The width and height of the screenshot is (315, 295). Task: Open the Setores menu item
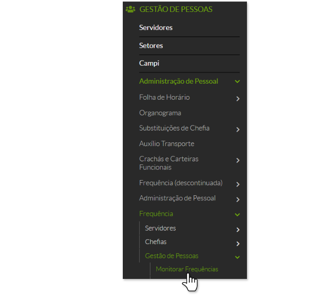(151, 45)
